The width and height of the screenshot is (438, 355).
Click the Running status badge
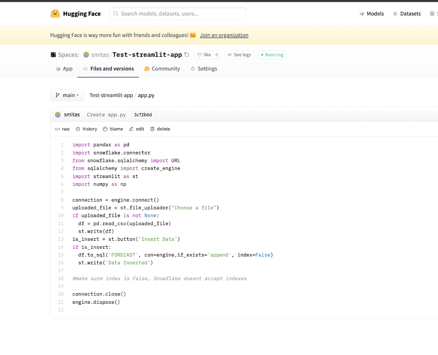pyautogui.click(x=272, y=55)
